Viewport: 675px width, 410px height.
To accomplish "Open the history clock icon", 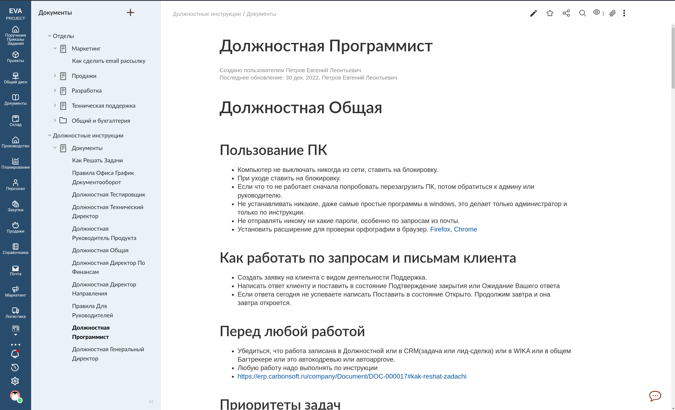I will tap(15, 367).
